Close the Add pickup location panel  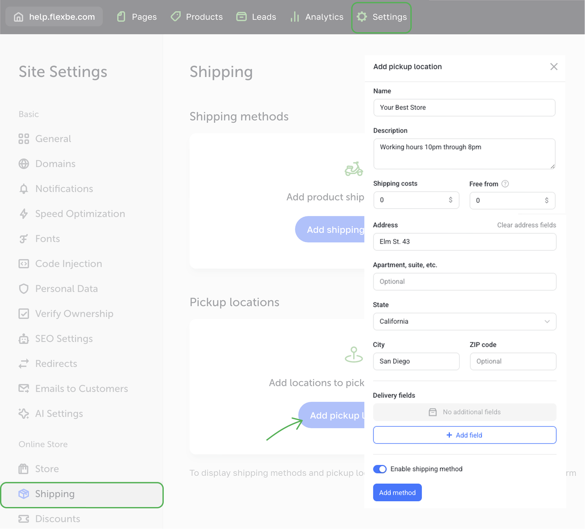[554, 67]
